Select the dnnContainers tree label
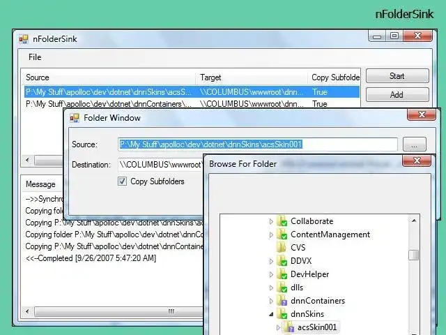The height and width of the screenshot is (335, 446). click(318, 301)
